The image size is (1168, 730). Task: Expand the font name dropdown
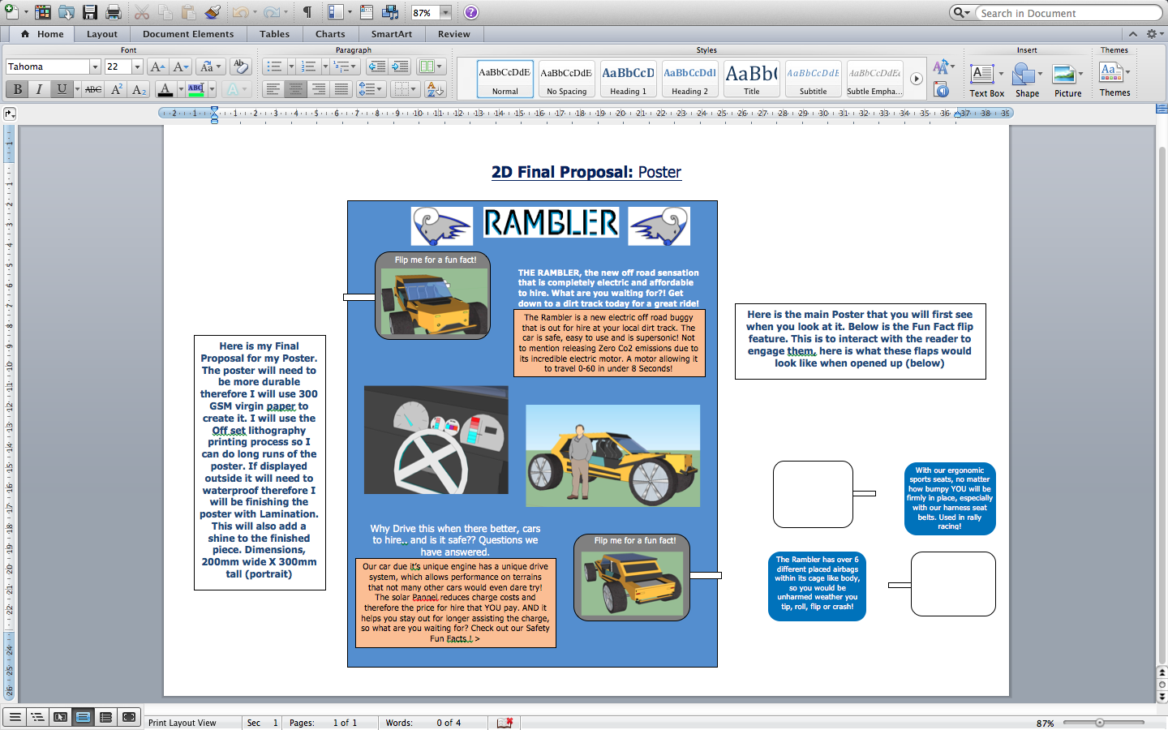pyautogui.click(x=96, y=67)
